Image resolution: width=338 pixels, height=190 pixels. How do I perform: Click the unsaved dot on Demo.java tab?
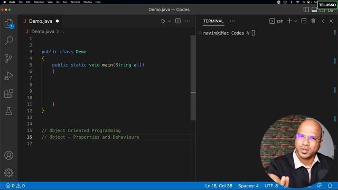pyautogui.click(x=57, y=21)
